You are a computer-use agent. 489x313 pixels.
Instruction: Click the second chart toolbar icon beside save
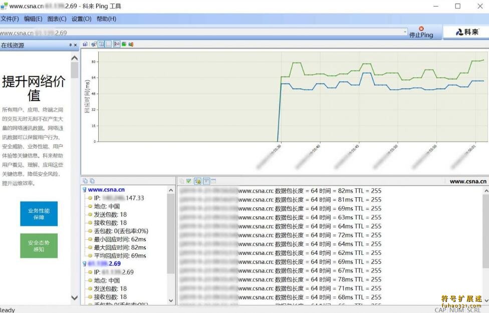tap(94, 44)
